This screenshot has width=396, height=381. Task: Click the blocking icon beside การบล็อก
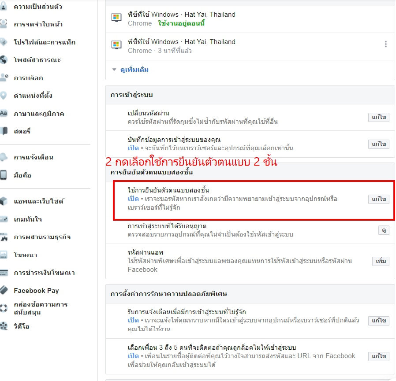click(x=4, y=78)
